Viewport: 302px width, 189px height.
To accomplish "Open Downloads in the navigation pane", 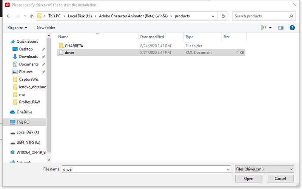I will 28,57.
